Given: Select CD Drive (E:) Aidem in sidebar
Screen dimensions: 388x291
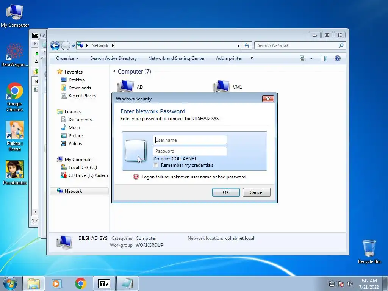Looking at the screenshot, I should [88, 175].
